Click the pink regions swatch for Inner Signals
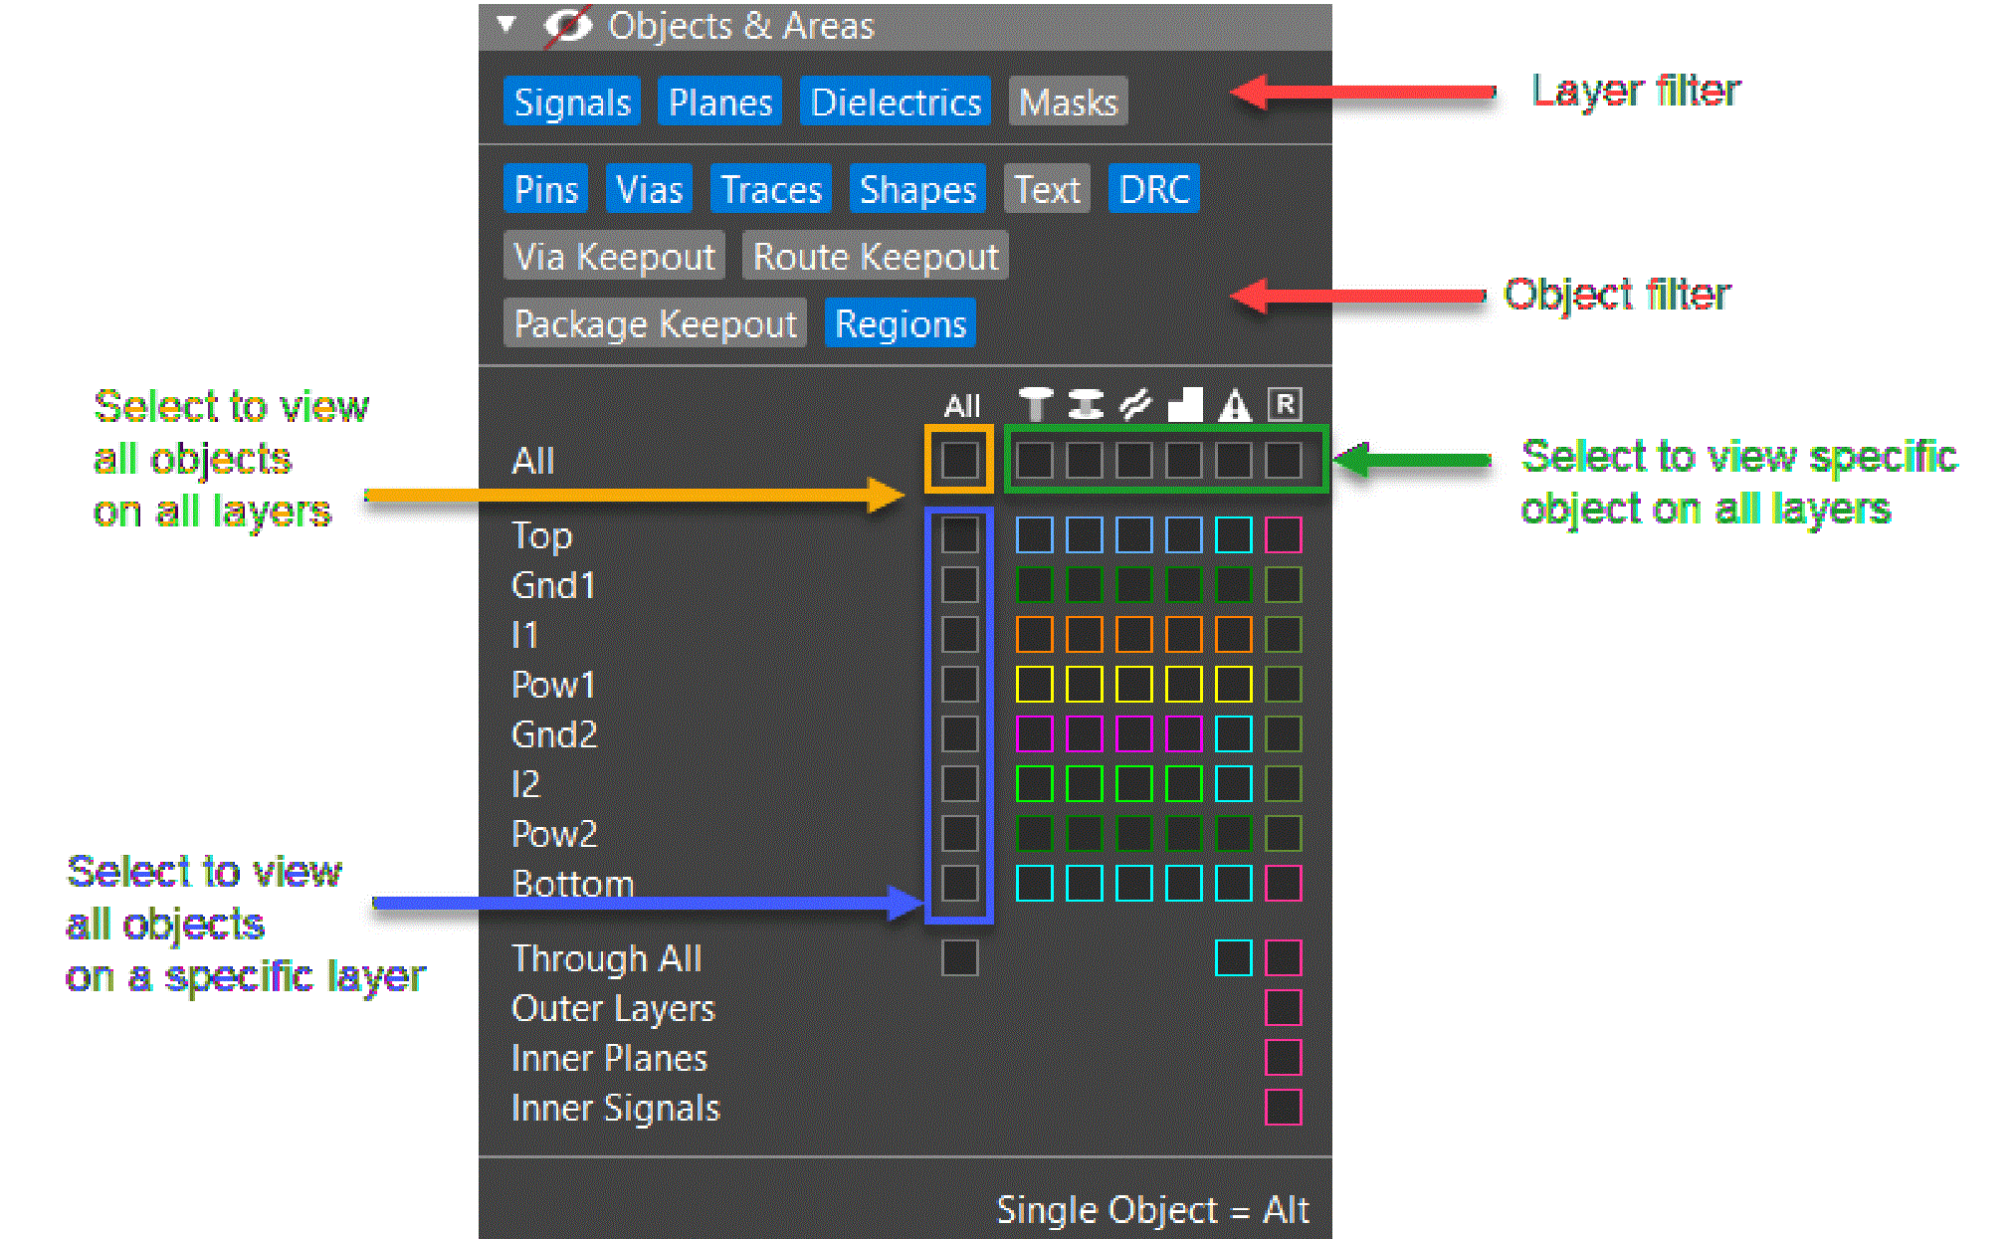Screen dimensions: 2016x1240 tap(1284, 1108)
